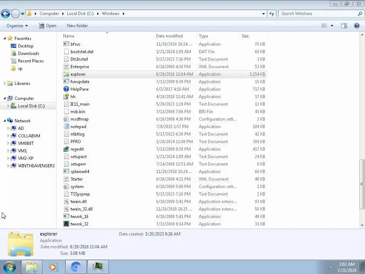
Task: Click the Windows Media Player taskbar icon
Action: [53, 267]
